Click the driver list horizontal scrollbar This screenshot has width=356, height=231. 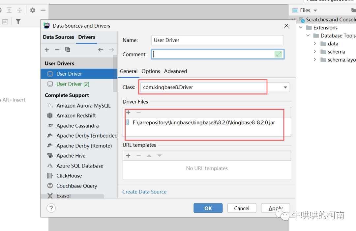[72, 196]
